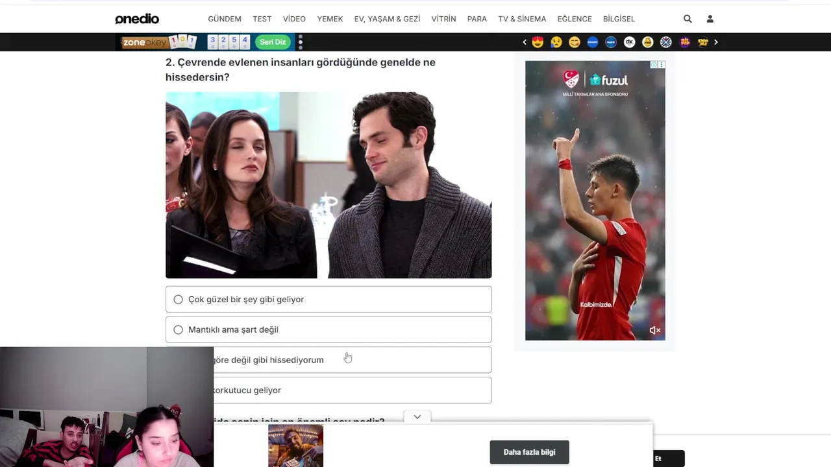
Task: Open the Philips brand circle
Action: [x=592, y=42]
